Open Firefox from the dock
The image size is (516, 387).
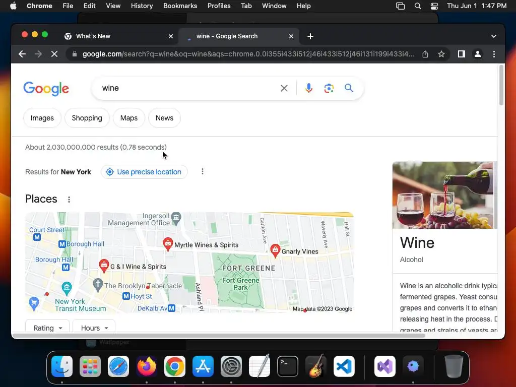147,366
